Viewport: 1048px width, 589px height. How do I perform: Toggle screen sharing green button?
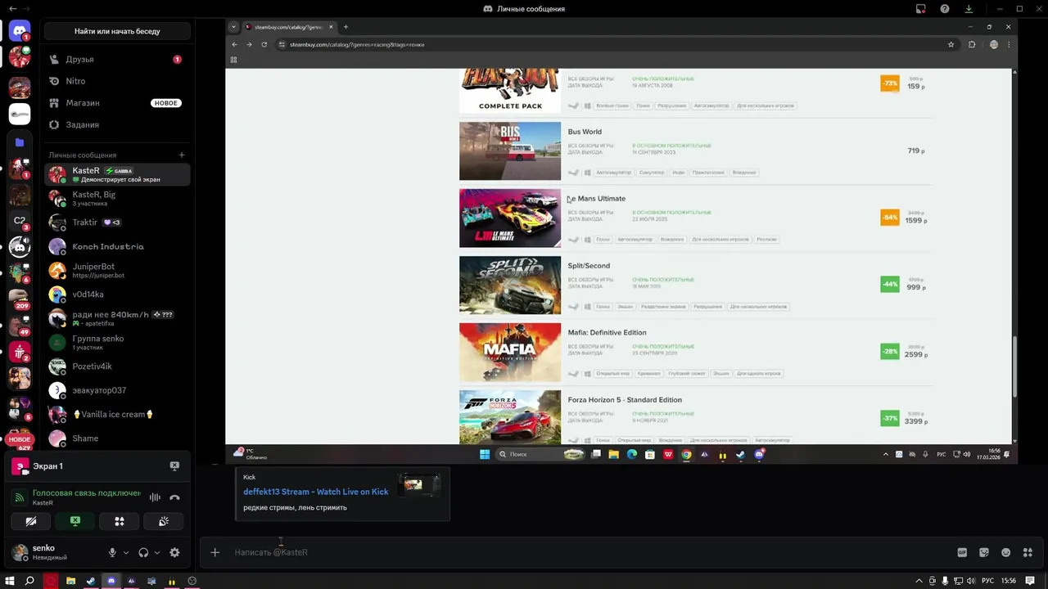pyautogui.click(x=75, y=521)
